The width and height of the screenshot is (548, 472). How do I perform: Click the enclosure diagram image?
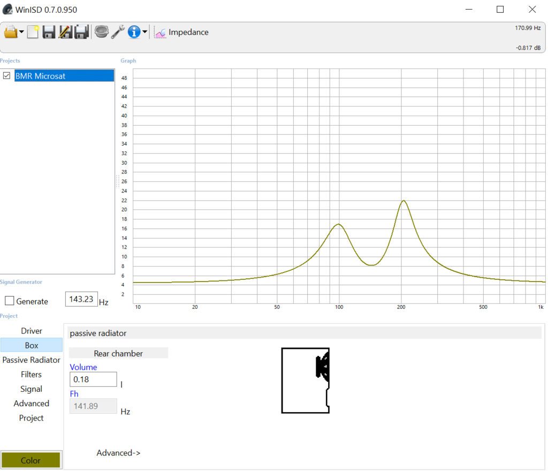pos(306,380)
